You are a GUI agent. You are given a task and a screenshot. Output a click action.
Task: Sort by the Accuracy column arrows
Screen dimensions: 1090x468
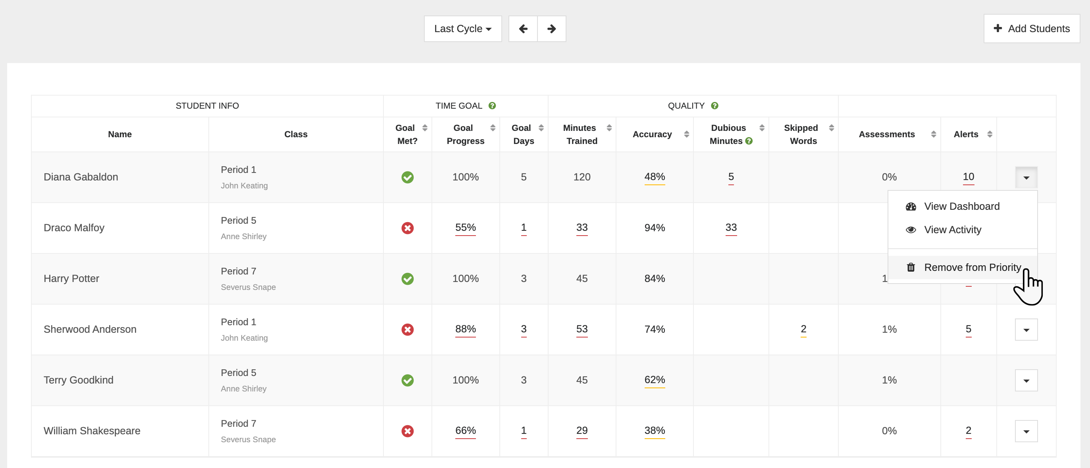686,134
